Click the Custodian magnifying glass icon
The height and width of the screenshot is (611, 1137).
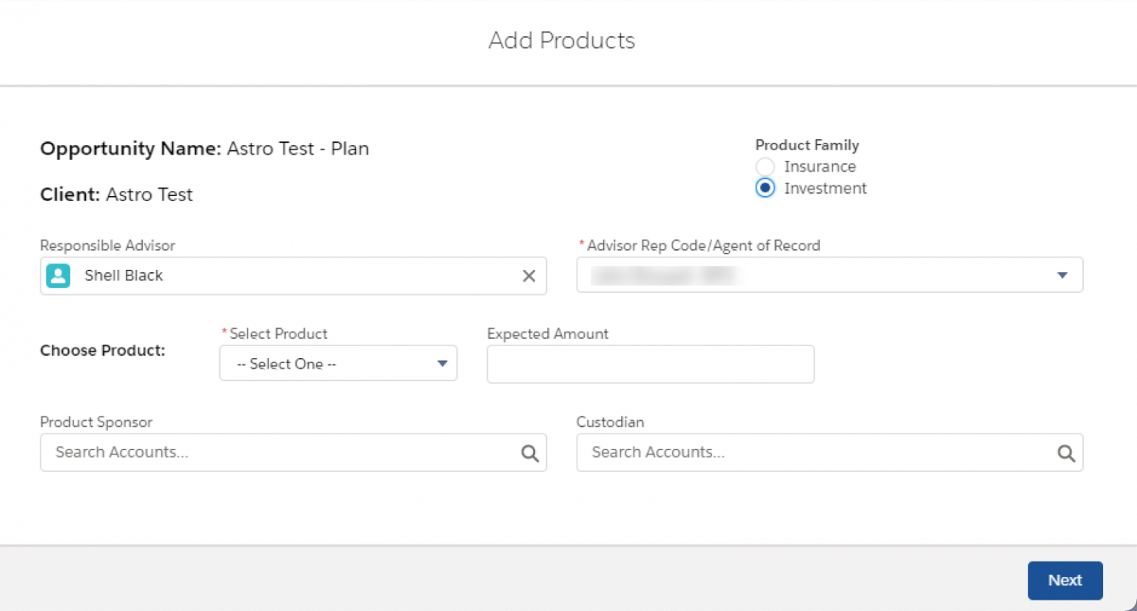pyautogui.click(x=1066, y=452)
